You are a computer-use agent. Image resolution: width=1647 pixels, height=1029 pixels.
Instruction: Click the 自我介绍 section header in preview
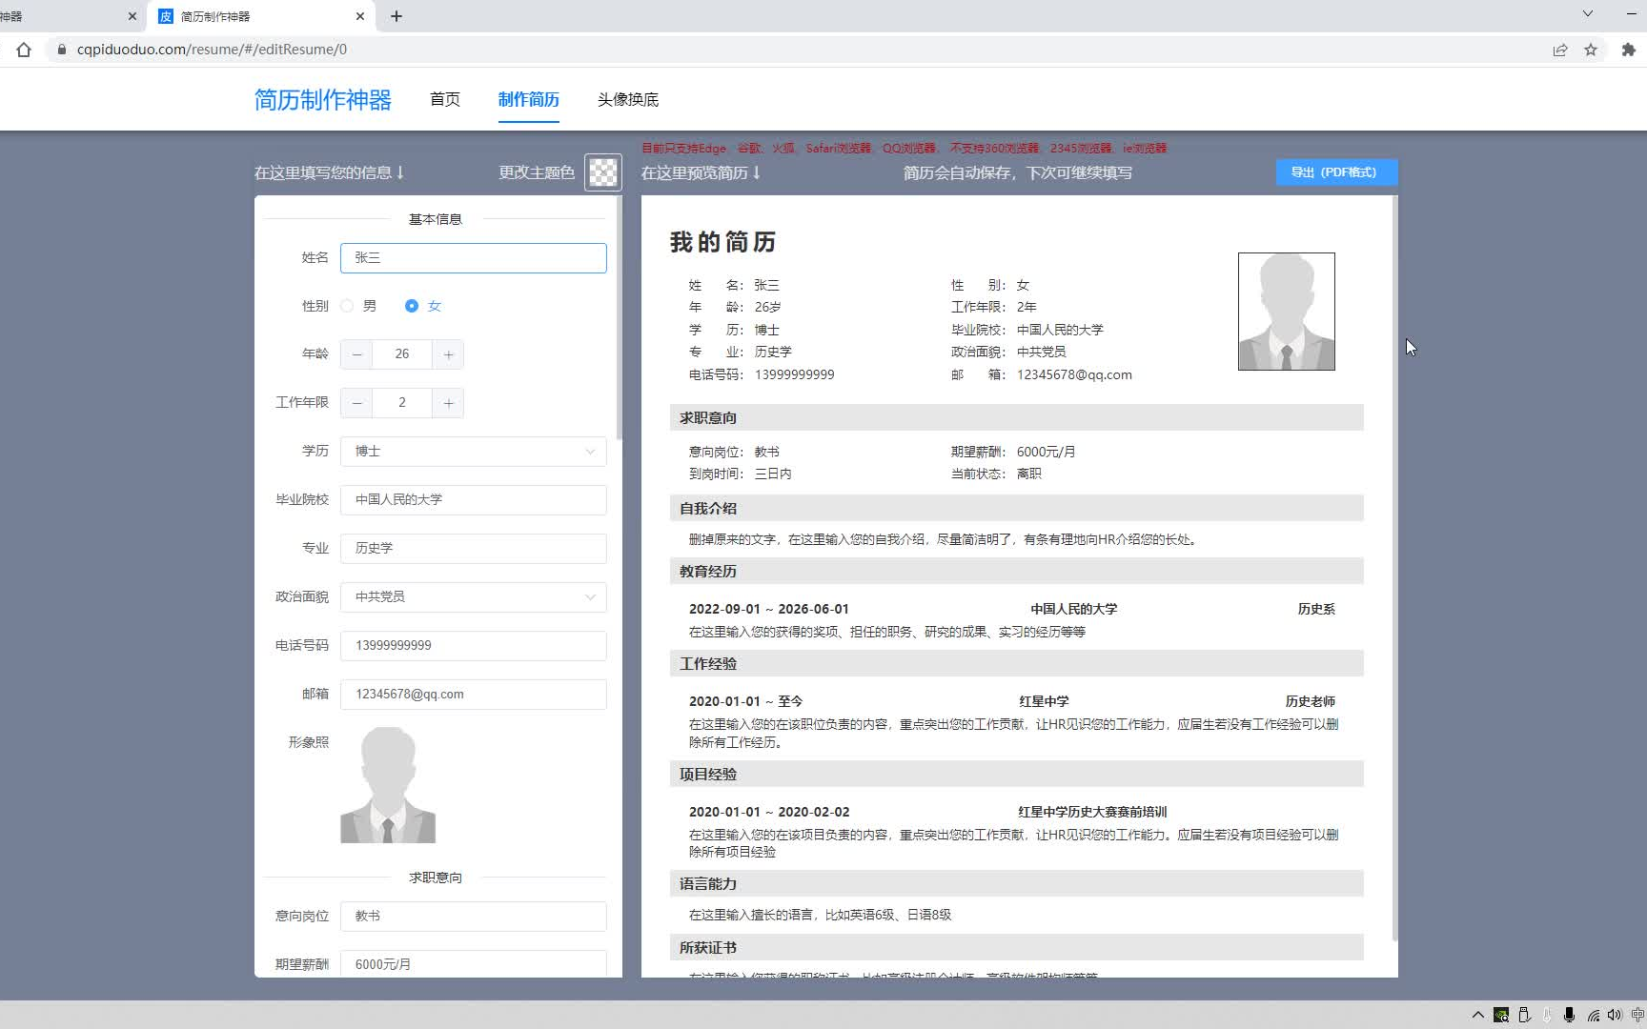[1017, 509]
